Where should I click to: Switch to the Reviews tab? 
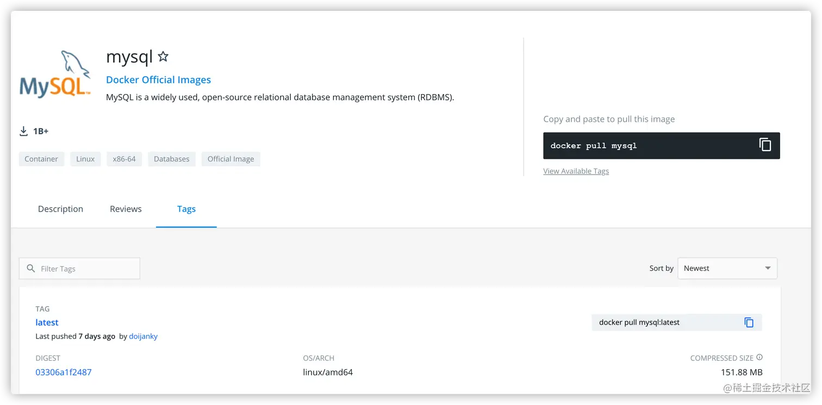pyautogui.click(x=126, y=209)
